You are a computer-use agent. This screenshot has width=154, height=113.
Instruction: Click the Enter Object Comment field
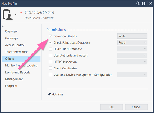coord(39,18)
